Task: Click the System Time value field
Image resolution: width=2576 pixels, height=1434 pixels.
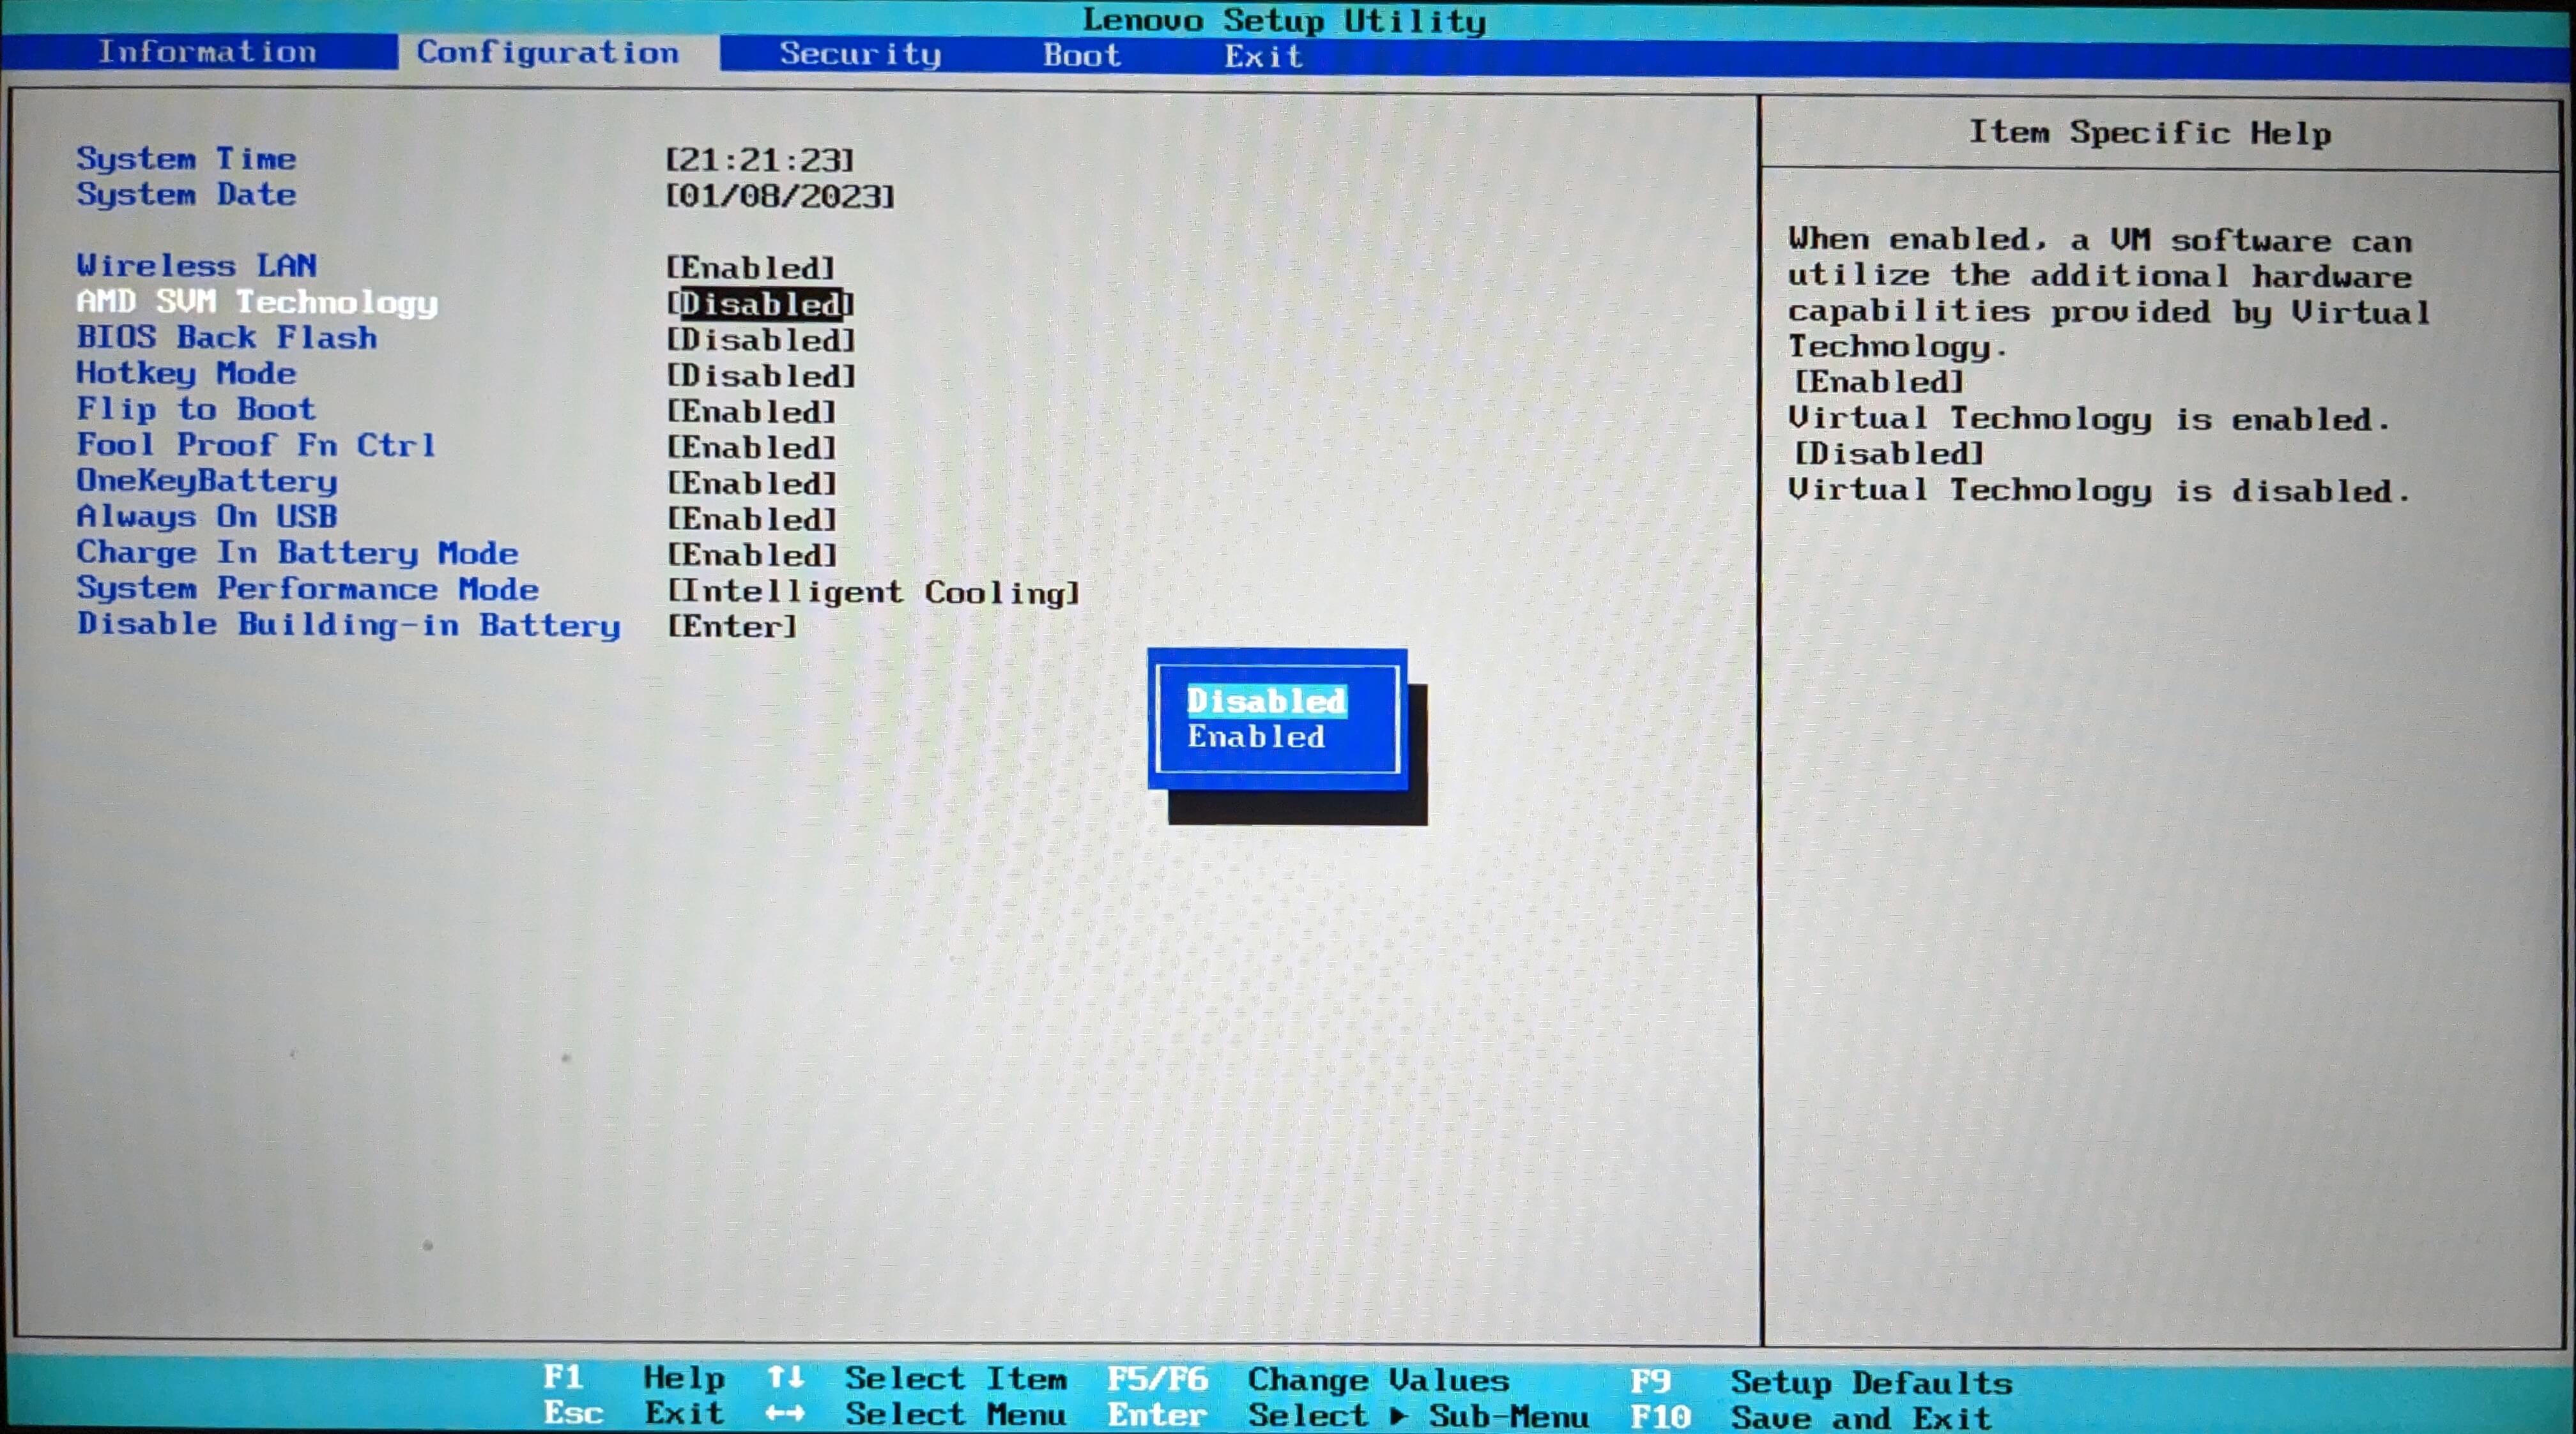Action: (x=760, y=160)
